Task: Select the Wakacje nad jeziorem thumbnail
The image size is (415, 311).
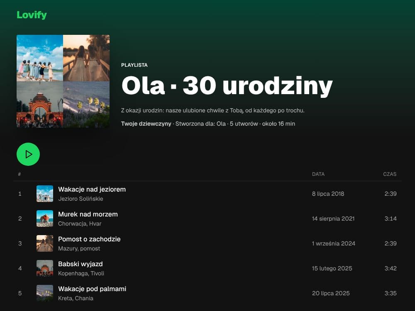Action: click(45, 194)
